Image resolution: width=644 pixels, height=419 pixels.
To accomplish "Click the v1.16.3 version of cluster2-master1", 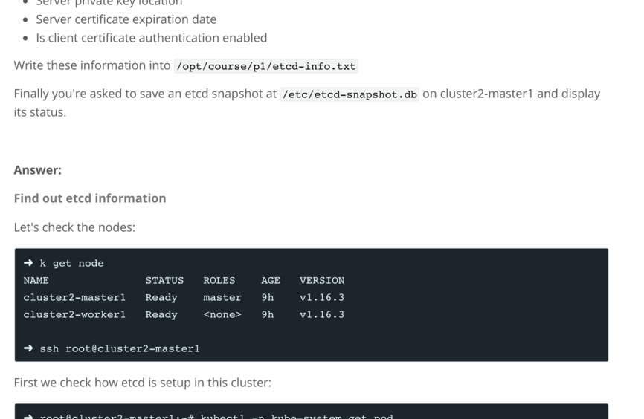I will pos(321,297).
